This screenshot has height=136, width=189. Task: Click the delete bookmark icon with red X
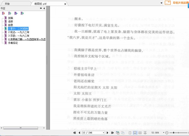coord(3,13)
